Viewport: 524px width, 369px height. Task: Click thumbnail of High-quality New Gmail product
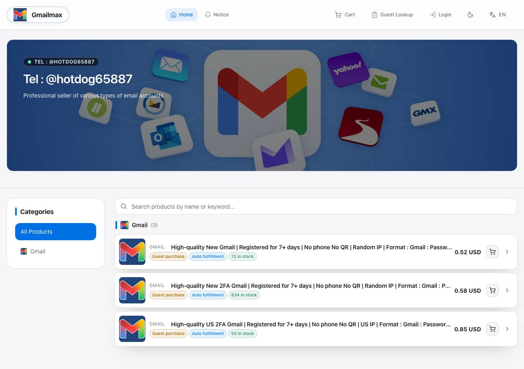132,252
